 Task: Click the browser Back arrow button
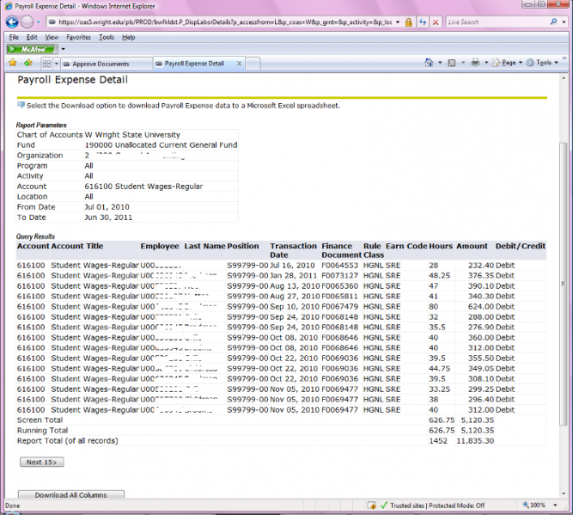click(x=12, y=22)
